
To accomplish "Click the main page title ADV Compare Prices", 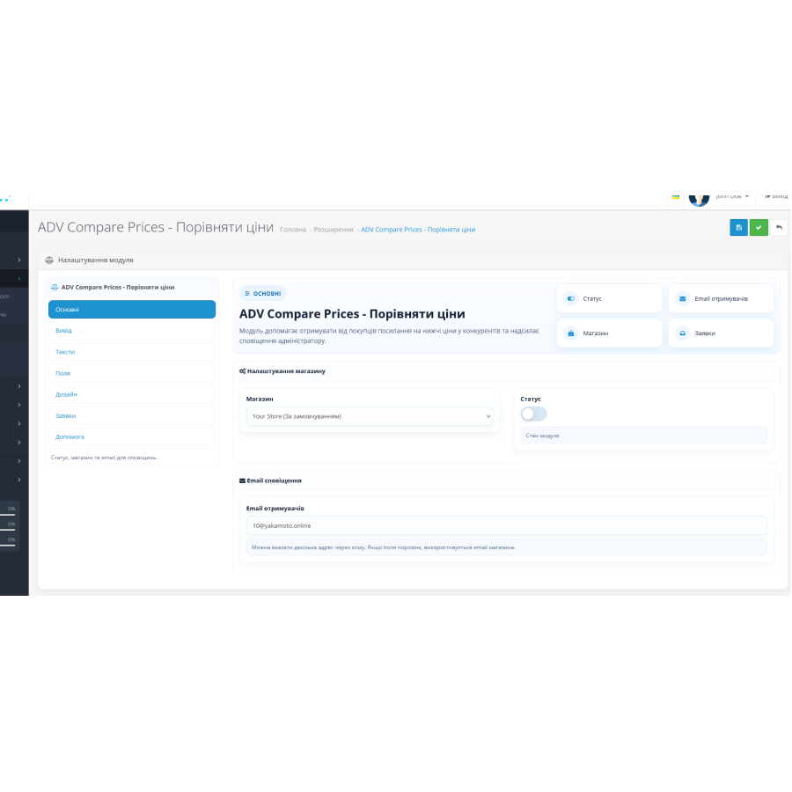I will [x=156, y=227].
